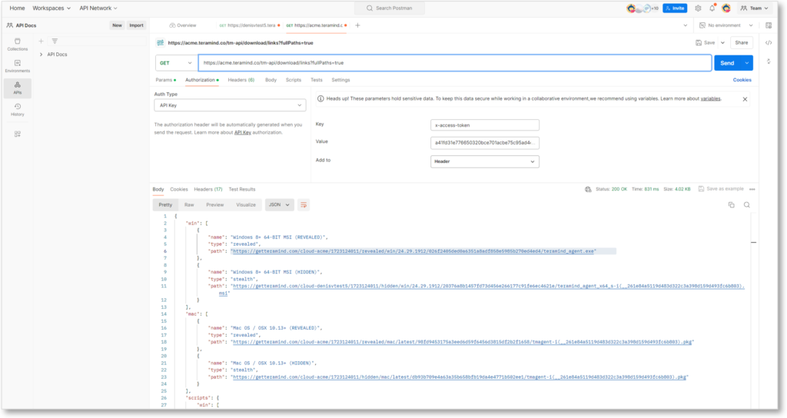Open the Add to Header dropdown

pos(485,161)
